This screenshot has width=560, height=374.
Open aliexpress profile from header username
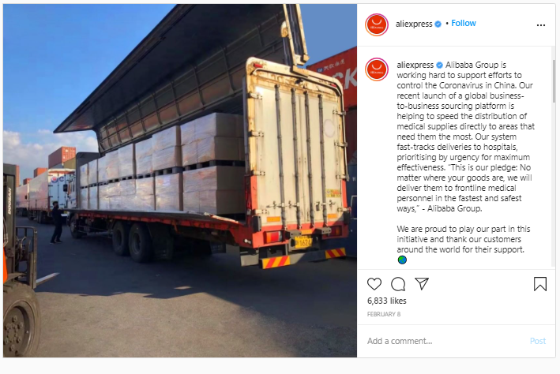[x=414, y=24]
